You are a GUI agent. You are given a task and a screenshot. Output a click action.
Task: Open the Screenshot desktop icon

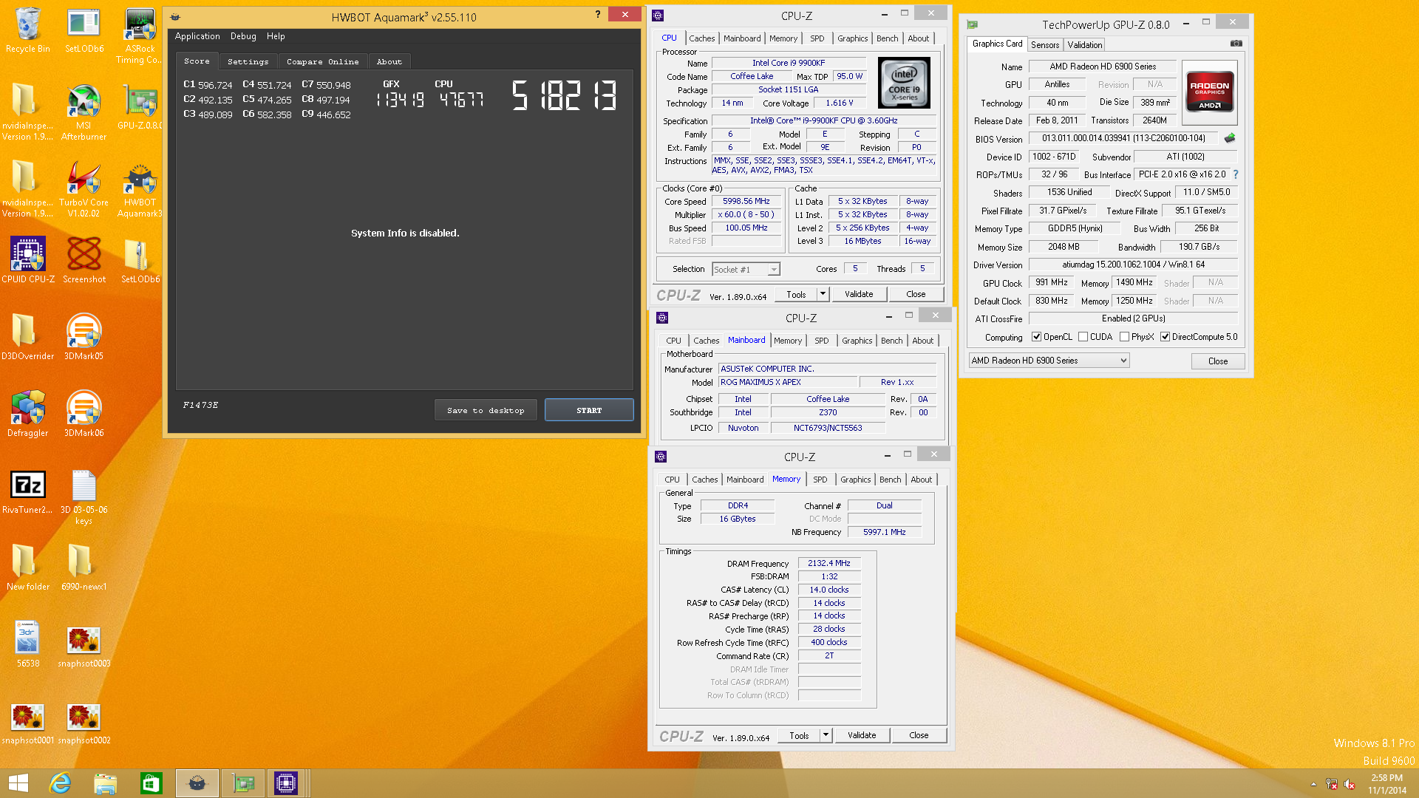(x=84, y=260)
